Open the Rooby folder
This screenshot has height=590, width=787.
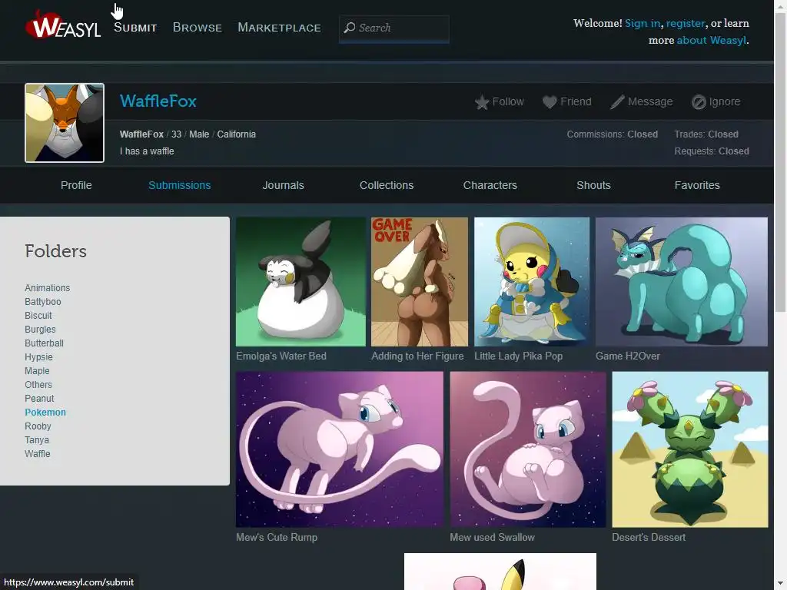click(38, 426)
